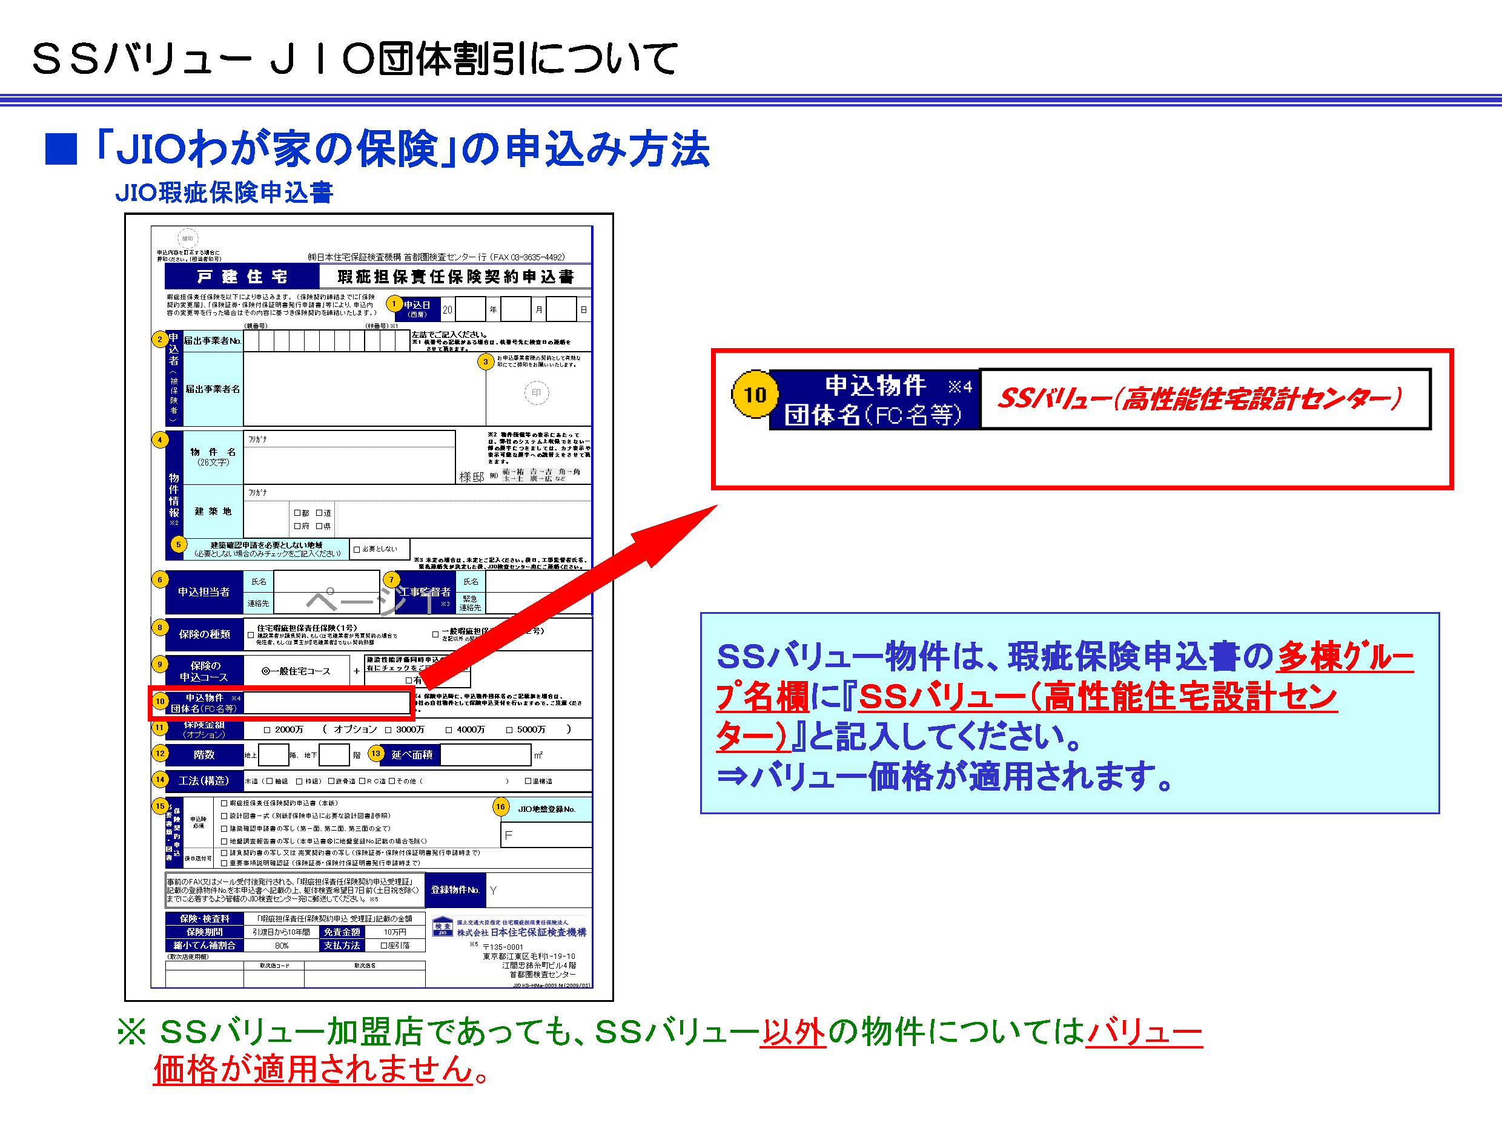Click the 工法(構造) label
Viewport: 1502px width, 1126px height.
point(203,781)
